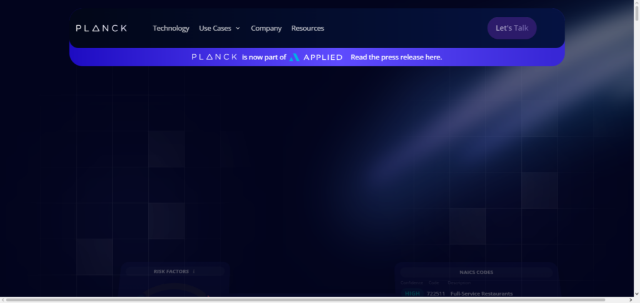Open the Technology menu item
The image size is (640, 303).
tap(171, 28)
